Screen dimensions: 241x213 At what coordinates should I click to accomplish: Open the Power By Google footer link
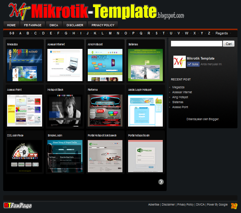click(217, 204)
